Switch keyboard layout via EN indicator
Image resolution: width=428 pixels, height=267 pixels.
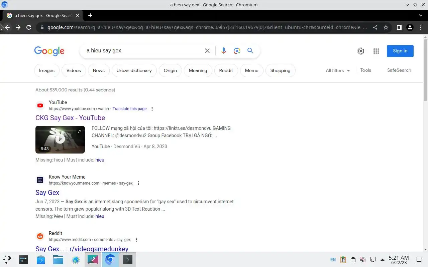[x=333, y=260]
